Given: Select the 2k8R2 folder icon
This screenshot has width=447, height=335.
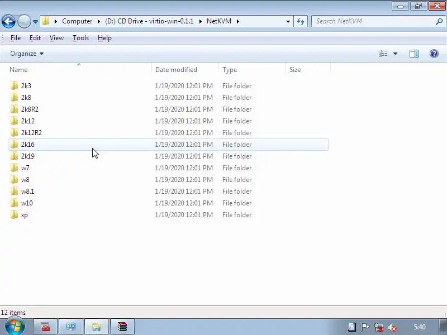Looking at the screenshot, I should pyautogui.click(x=14, y=109).
